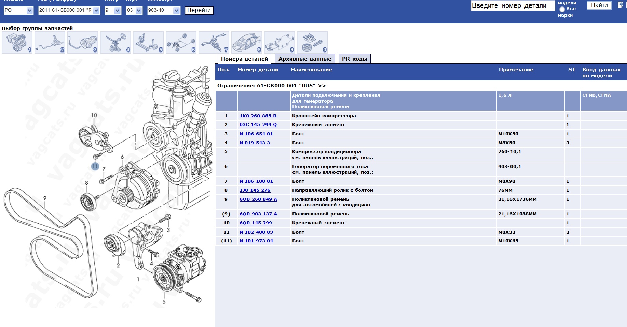627x327 pixels.
Task: Click the note "M10X65"
Action: click(x=508, y=241)
